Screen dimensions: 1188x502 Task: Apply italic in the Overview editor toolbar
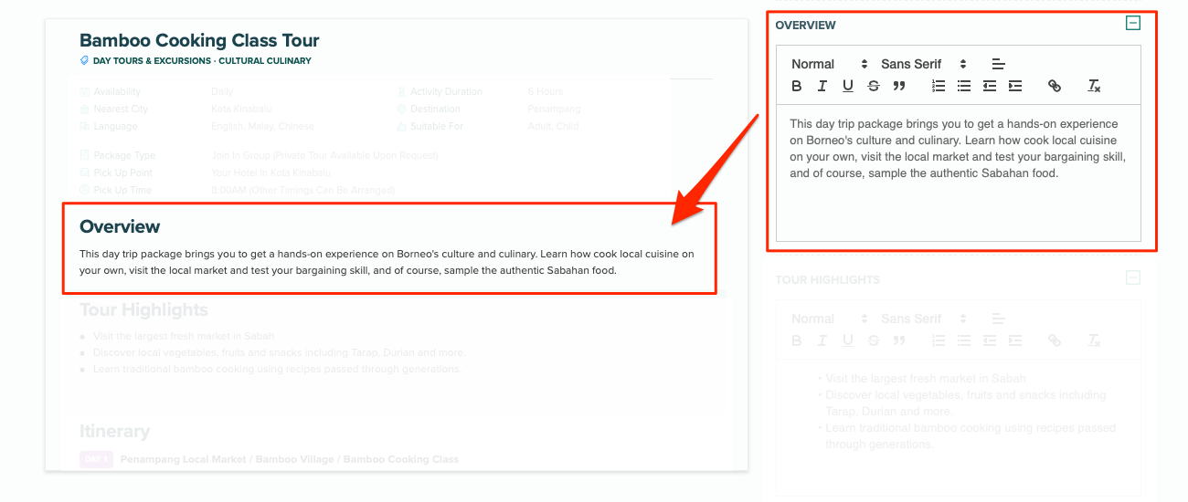point(822,86)
